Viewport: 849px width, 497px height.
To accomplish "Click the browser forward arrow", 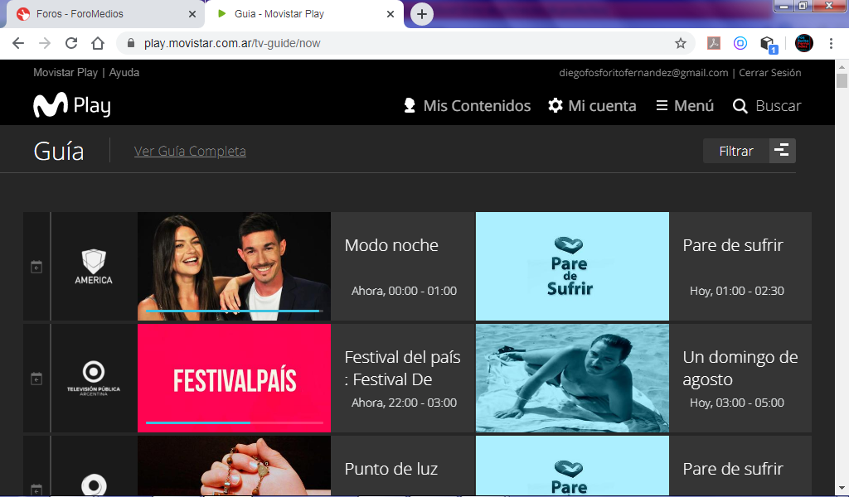I will (45, 43).
